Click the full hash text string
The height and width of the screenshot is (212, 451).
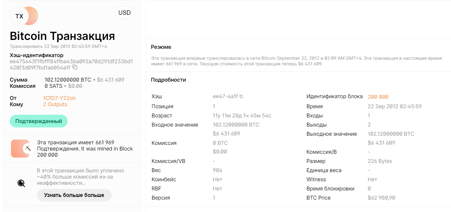(x=71, y=64)
